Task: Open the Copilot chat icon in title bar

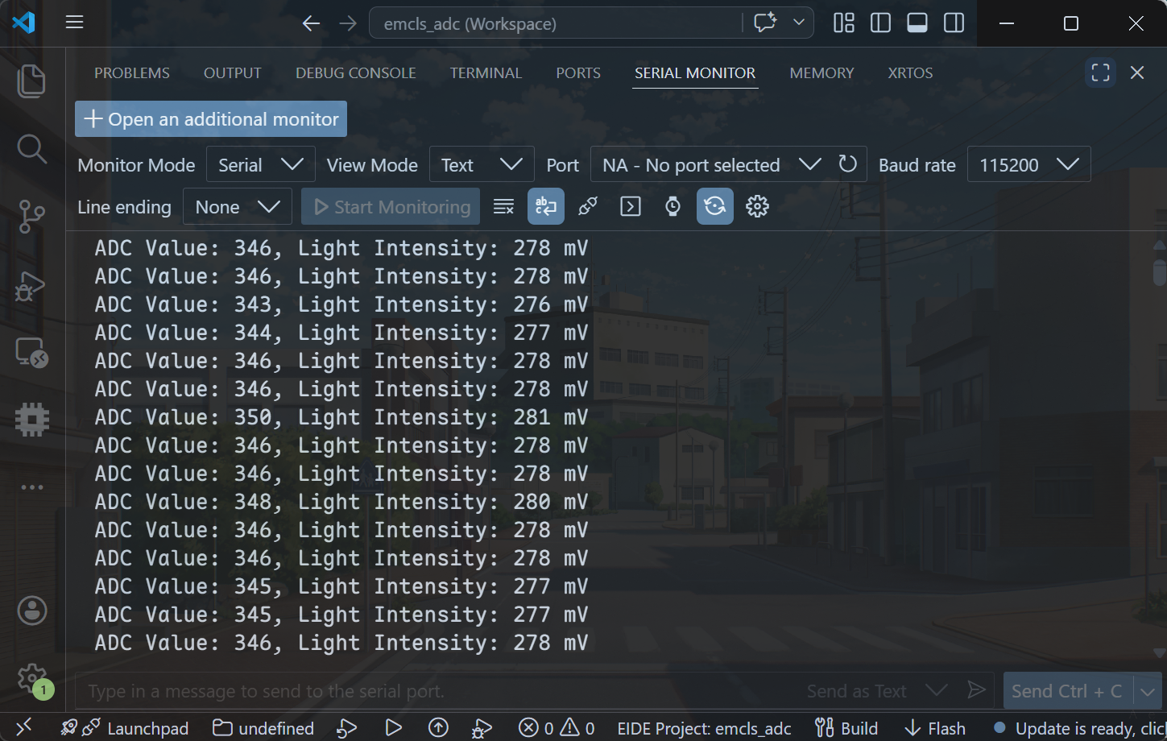Action: point(764,23)
